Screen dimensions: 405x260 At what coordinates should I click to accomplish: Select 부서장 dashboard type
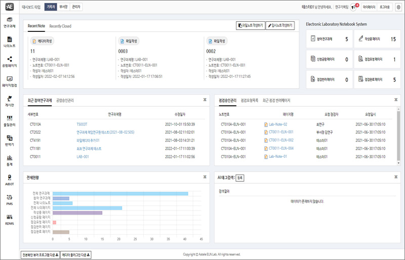tap(63, 7)
